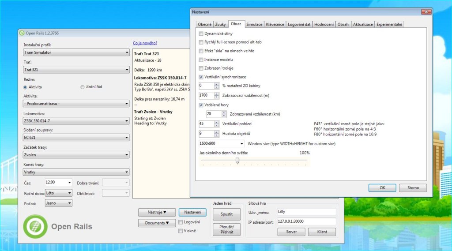The height and width of the screenshot is (251, 452).
Task: Open the Obsah tab
Action: pyautogui.click(x=343, y=25)
